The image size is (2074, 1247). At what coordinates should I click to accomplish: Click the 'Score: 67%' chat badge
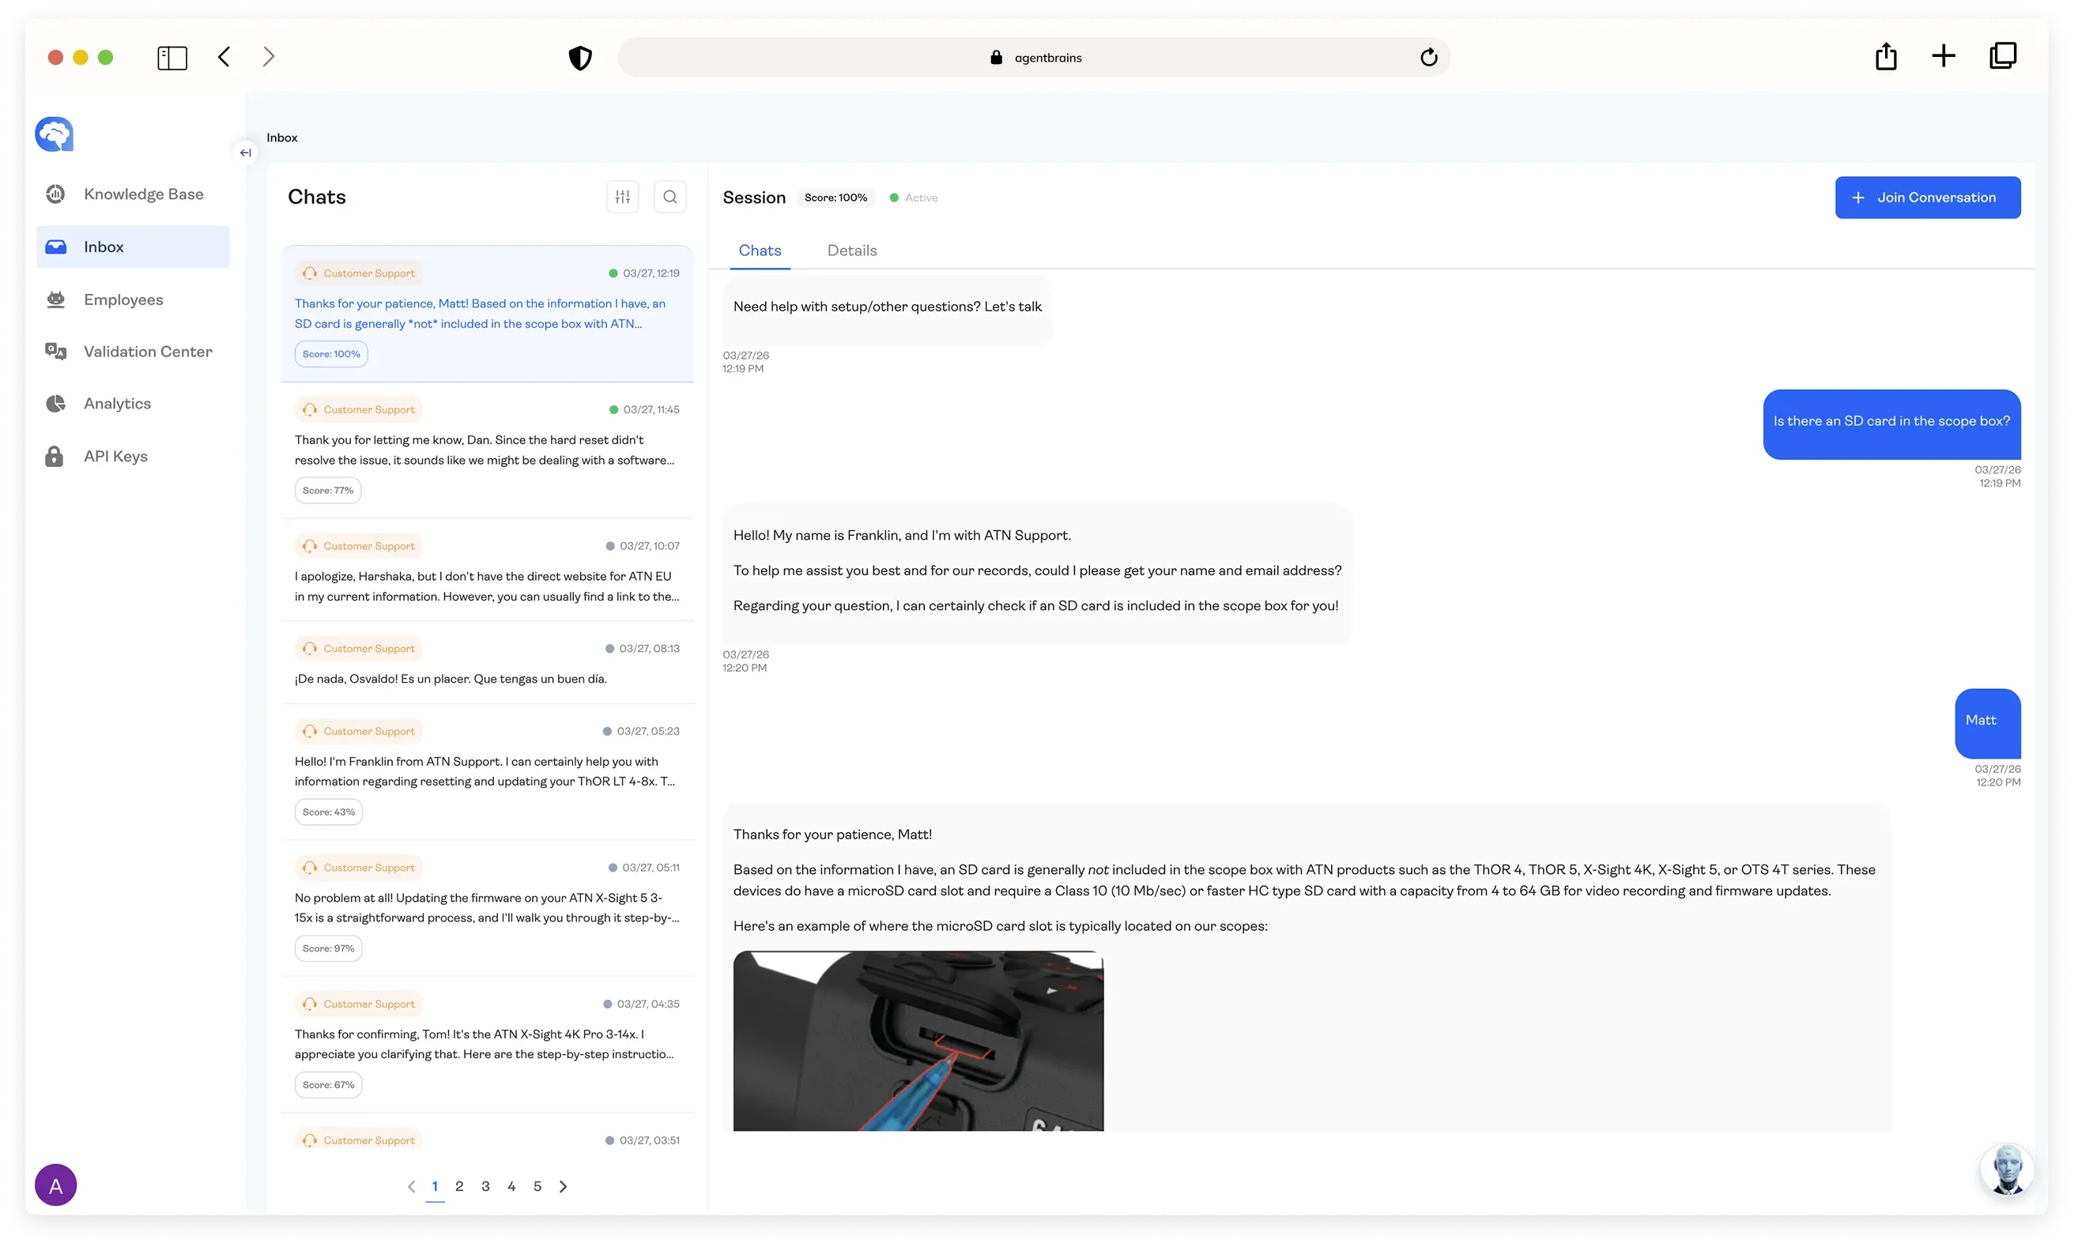[x=329, y=1085]
